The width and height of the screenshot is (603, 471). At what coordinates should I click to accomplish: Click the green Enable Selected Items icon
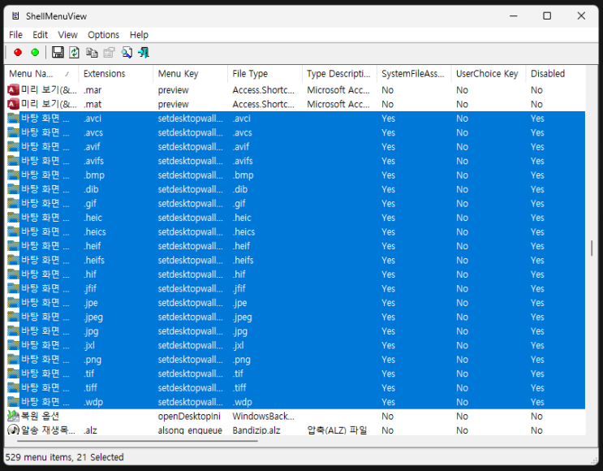click(x=35, y=52)
